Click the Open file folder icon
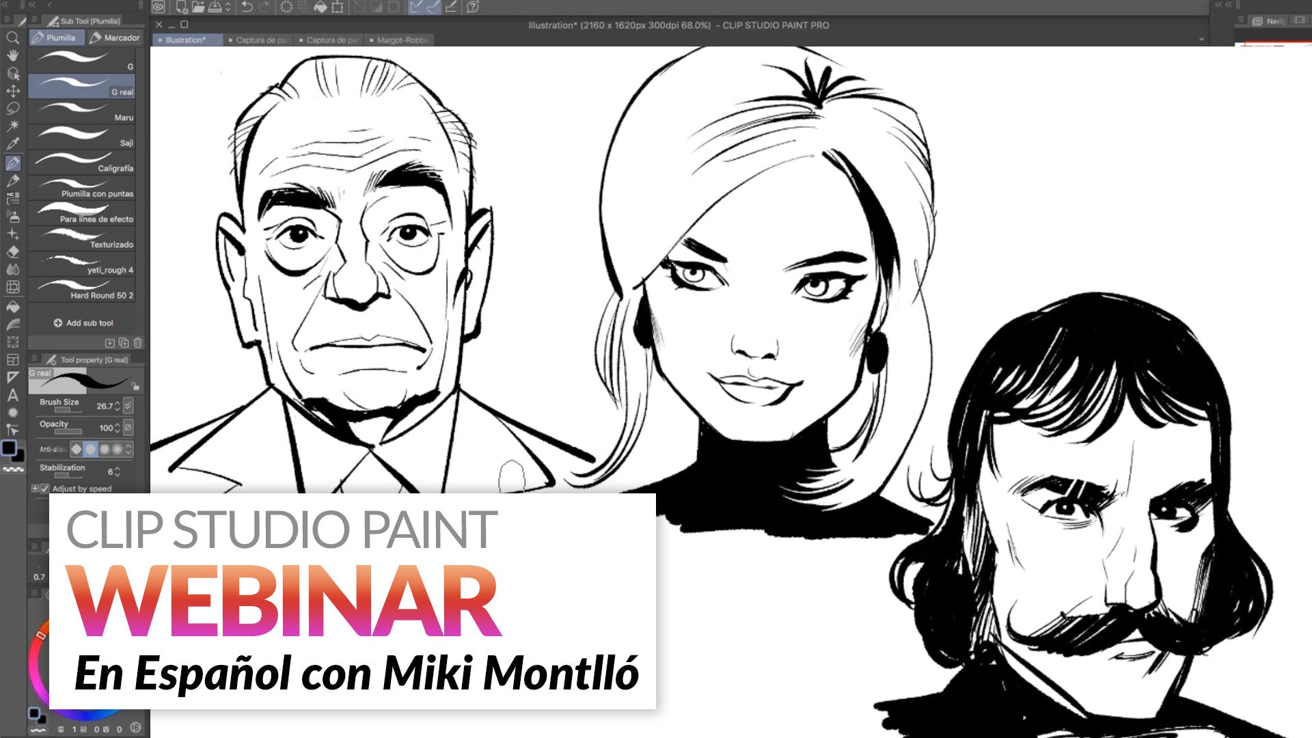1312x738 pixels. click(198, 7)
